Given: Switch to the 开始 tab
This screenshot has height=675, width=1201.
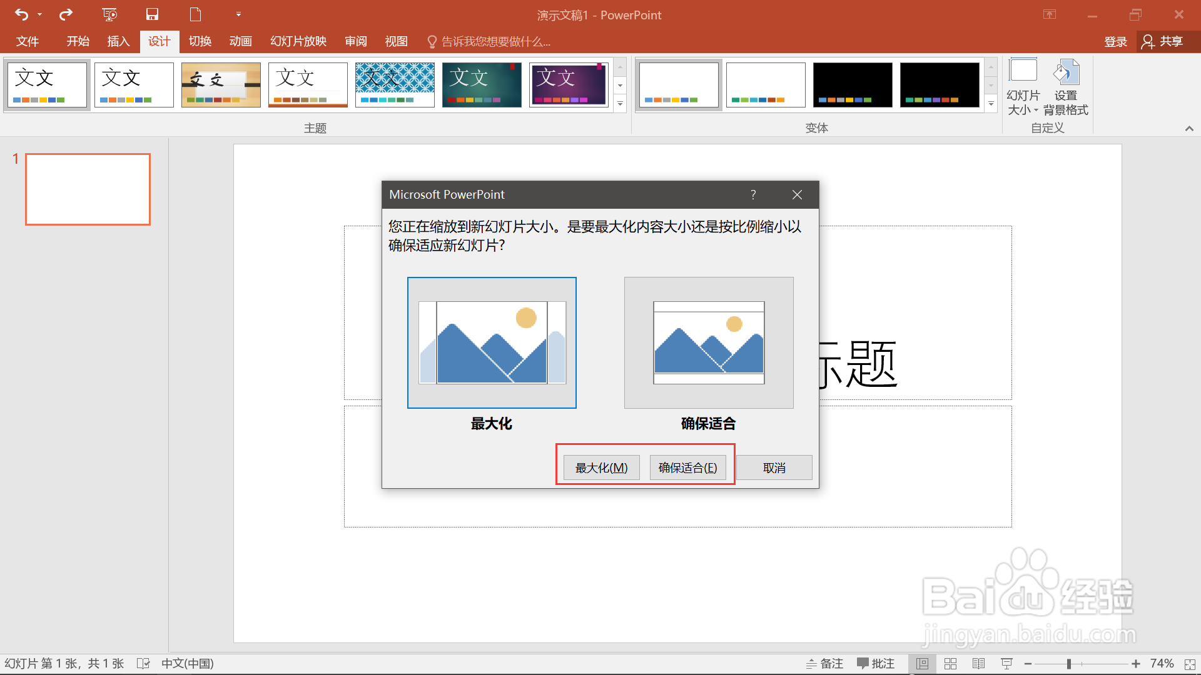Looking at the screenshot, I should click(x=78, y=41).
